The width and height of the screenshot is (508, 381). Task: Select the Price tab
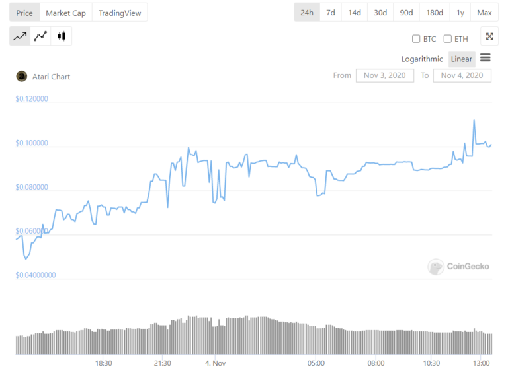[x=24, y=13]
